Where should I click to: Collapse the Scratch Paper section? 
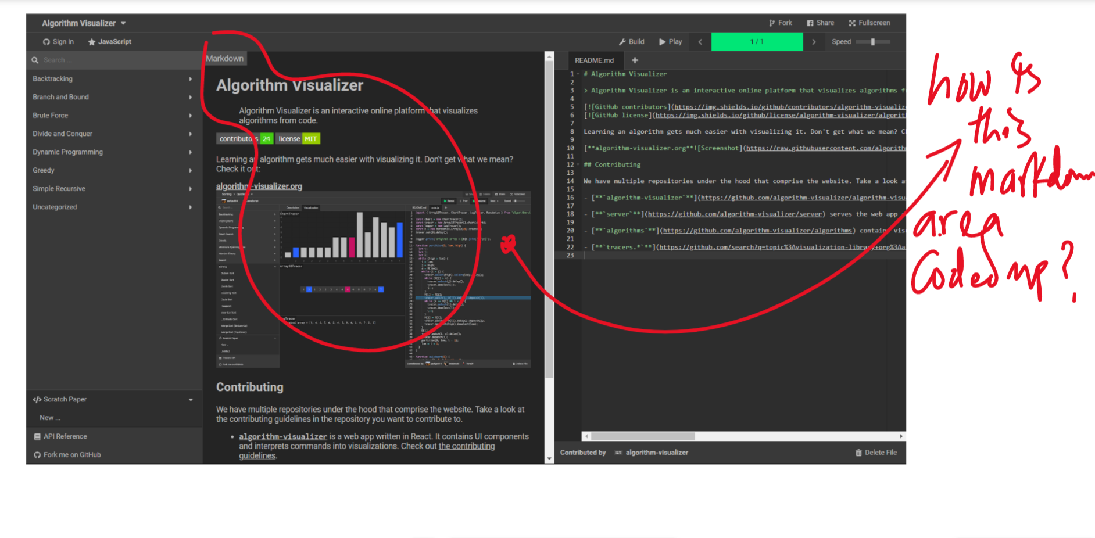click(x=114, y=399)
